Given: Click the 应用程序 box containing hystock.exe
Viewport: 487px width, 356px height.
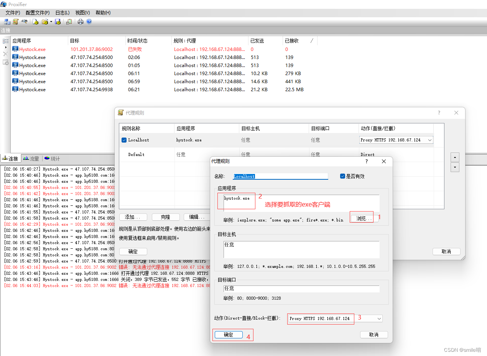Looking at the screenshot, I should [x=301, y=203].
